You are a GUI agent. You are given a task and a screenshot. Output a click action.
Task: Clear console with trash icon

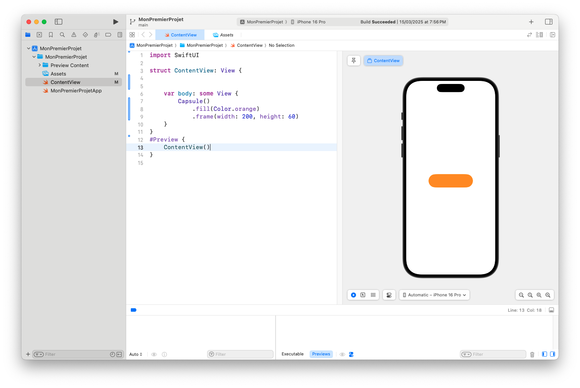532,355
